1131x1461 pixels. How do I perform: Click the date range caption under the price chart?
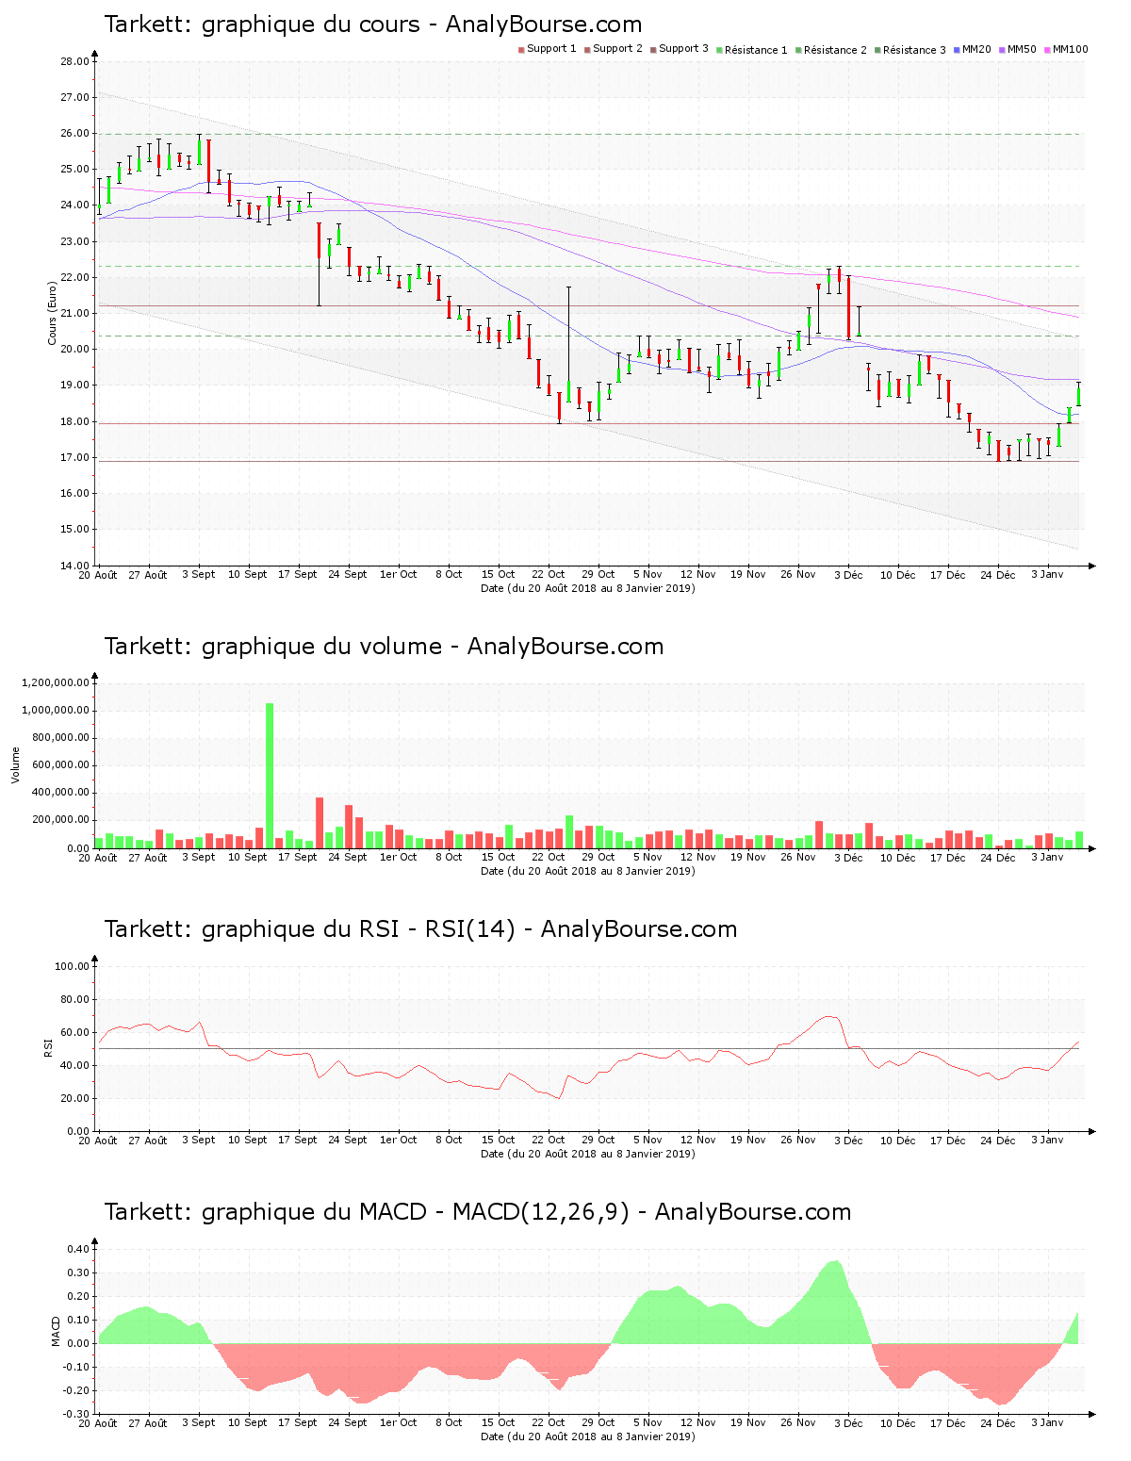(588, 588)
